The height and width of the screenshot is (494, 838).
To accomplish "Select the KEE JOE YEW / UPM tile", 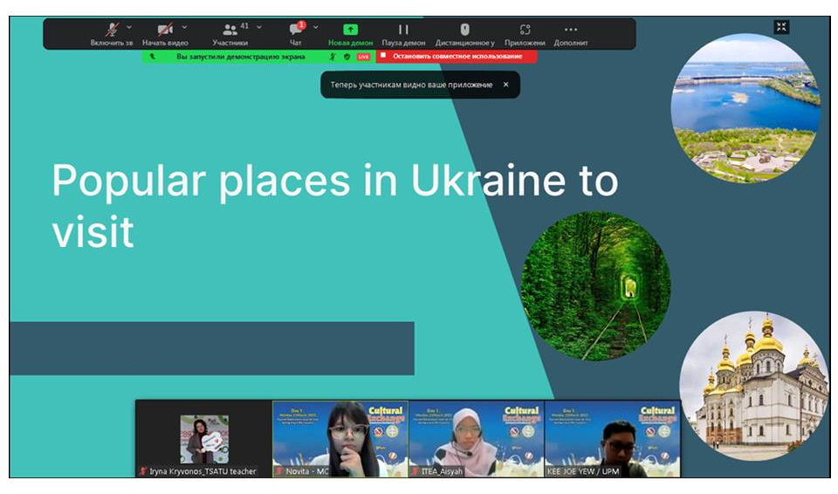I will [613, 438].
